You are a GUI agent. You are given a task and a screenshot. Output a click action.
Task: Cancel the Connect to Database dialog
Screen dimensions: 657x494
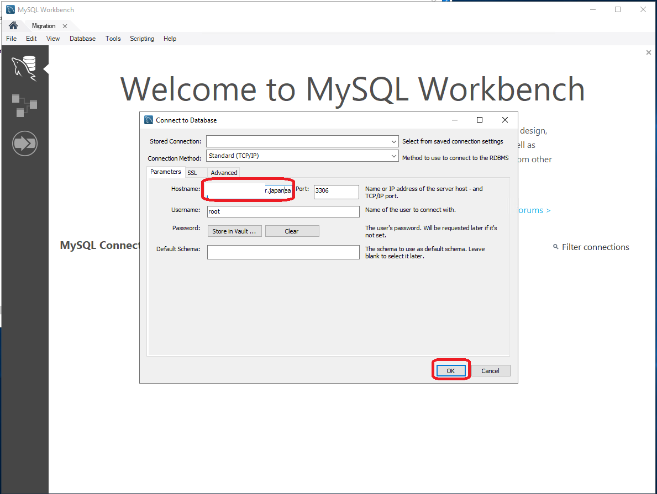click(x=491, y=371)
